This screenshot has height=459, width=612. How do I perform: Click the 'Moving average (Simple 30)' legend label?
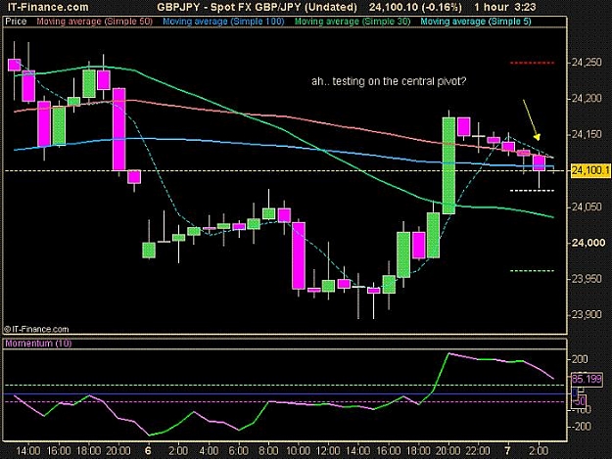(x=353, y=22)
